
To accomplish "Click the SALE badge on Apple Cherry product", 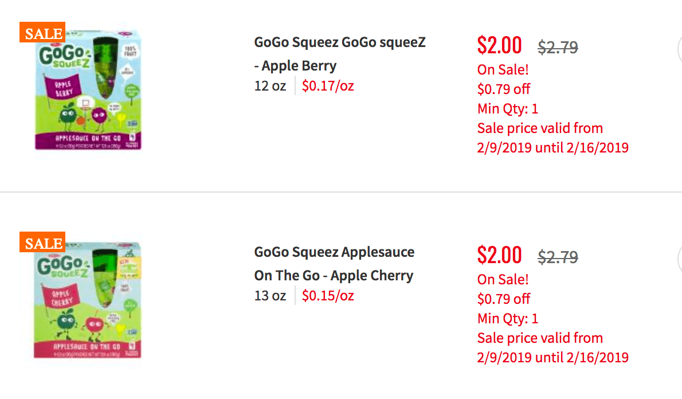I will (x=42, y=242).
